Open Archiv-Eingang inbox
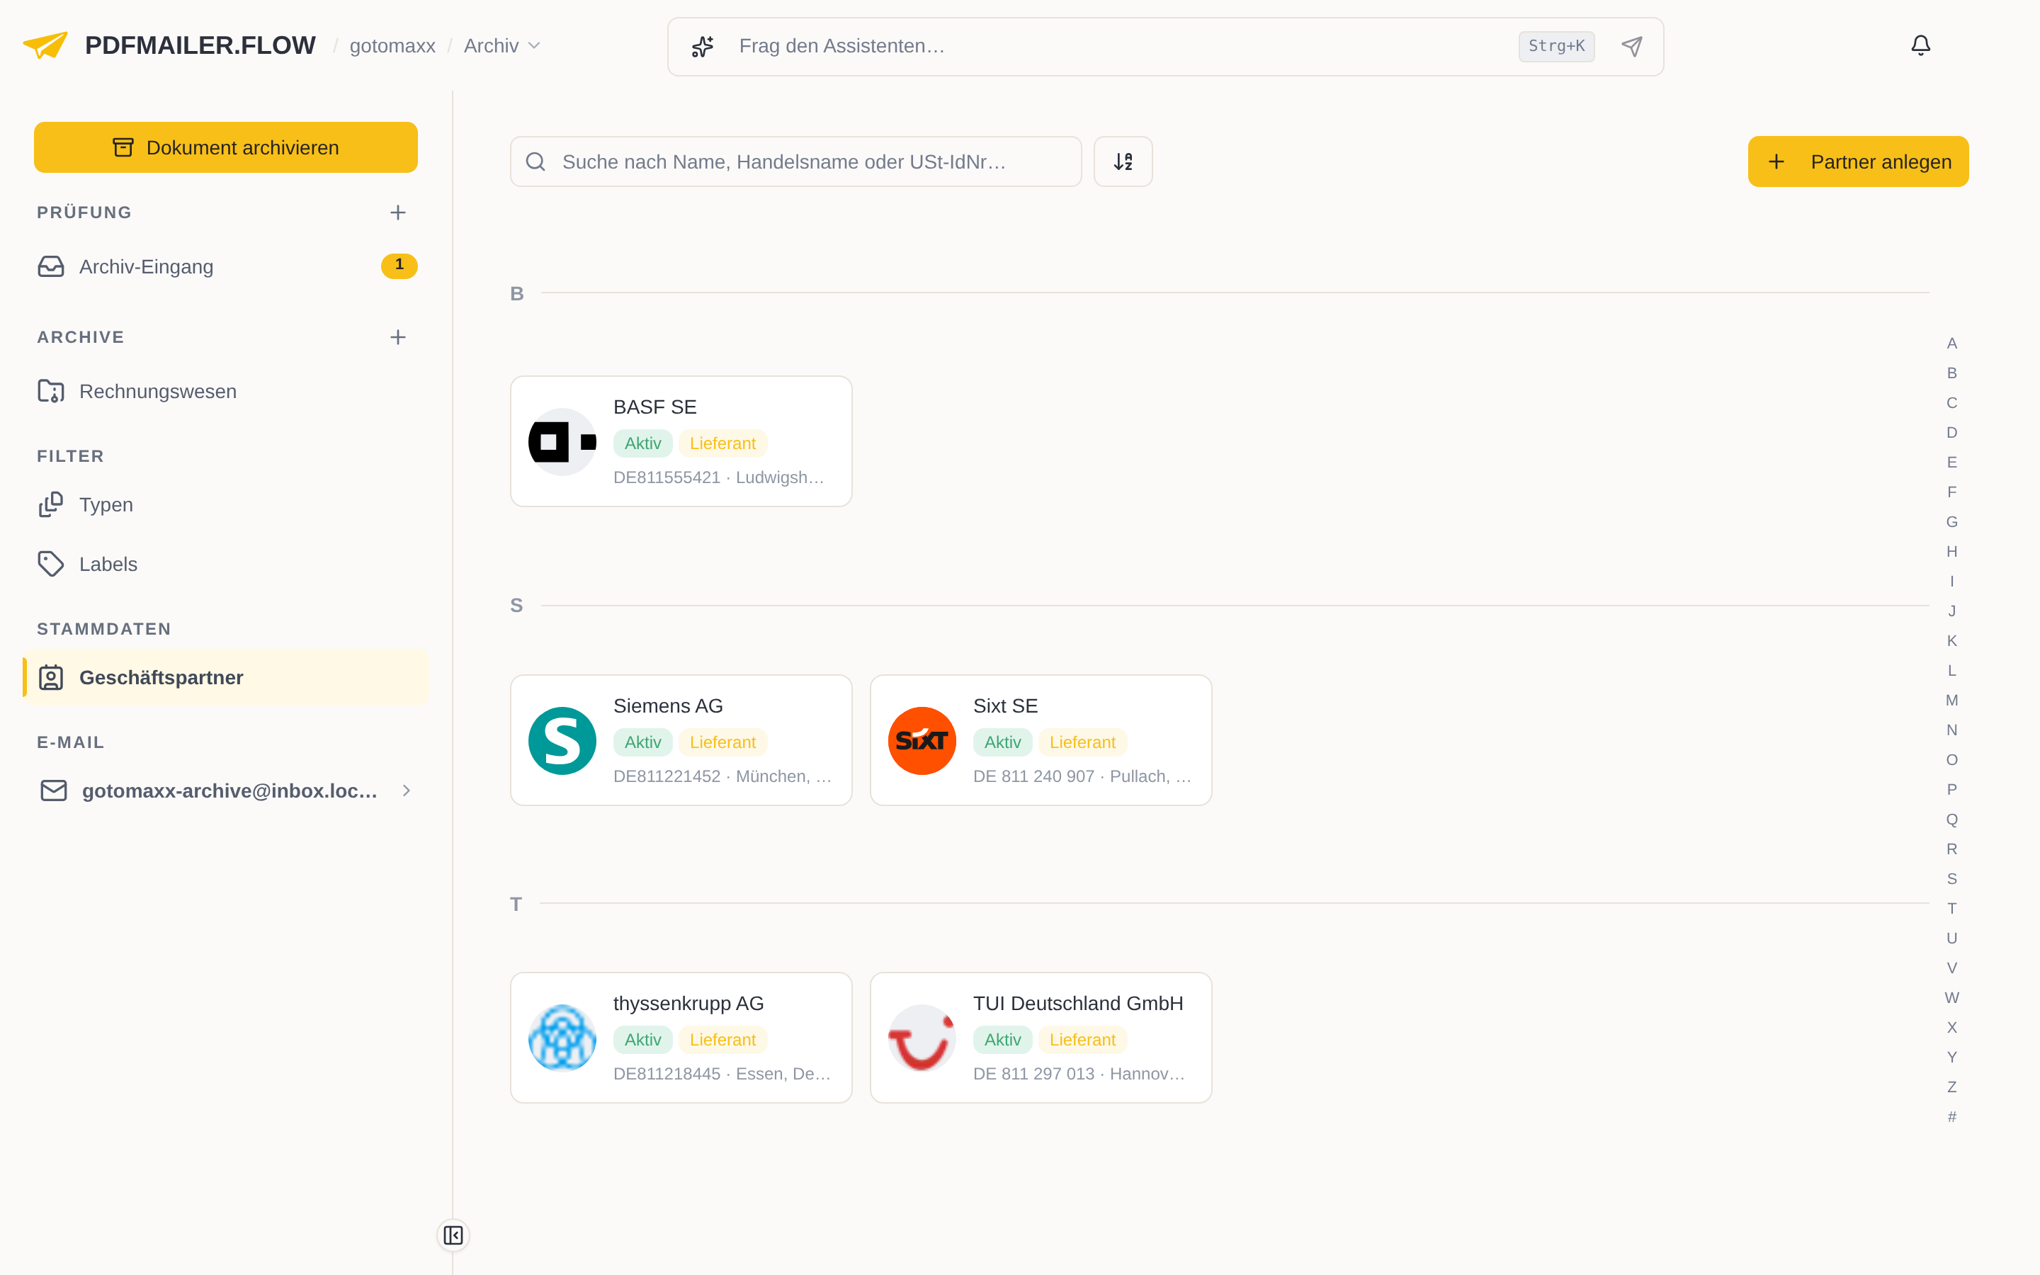The image size is (2040, 1275). pyautogui.click(x=226, y=266)
